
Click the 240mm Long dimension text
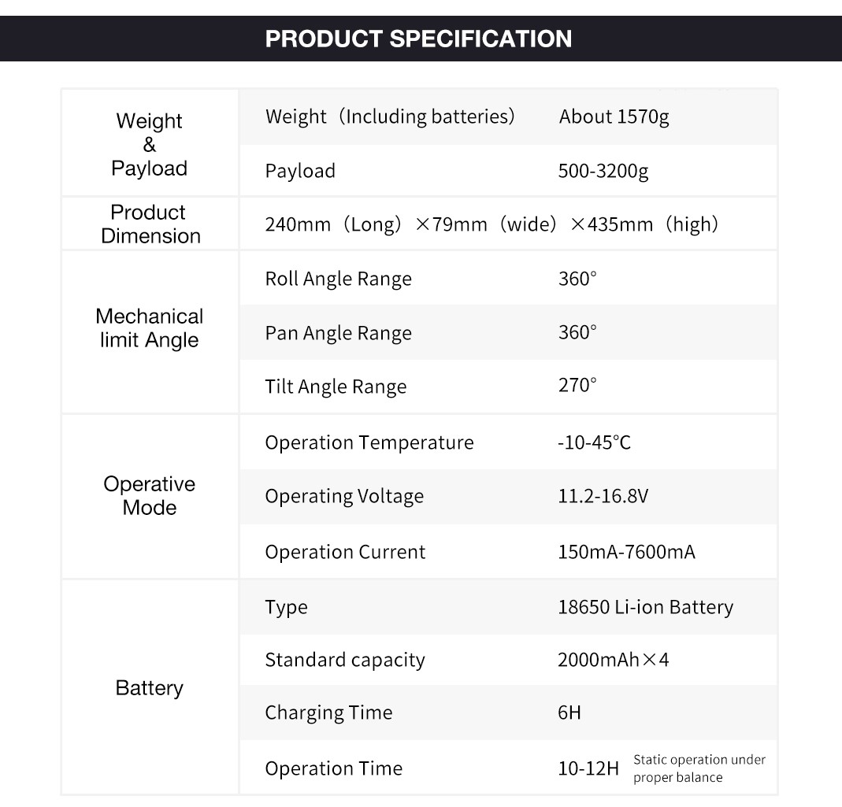click(x=333, y=224)
